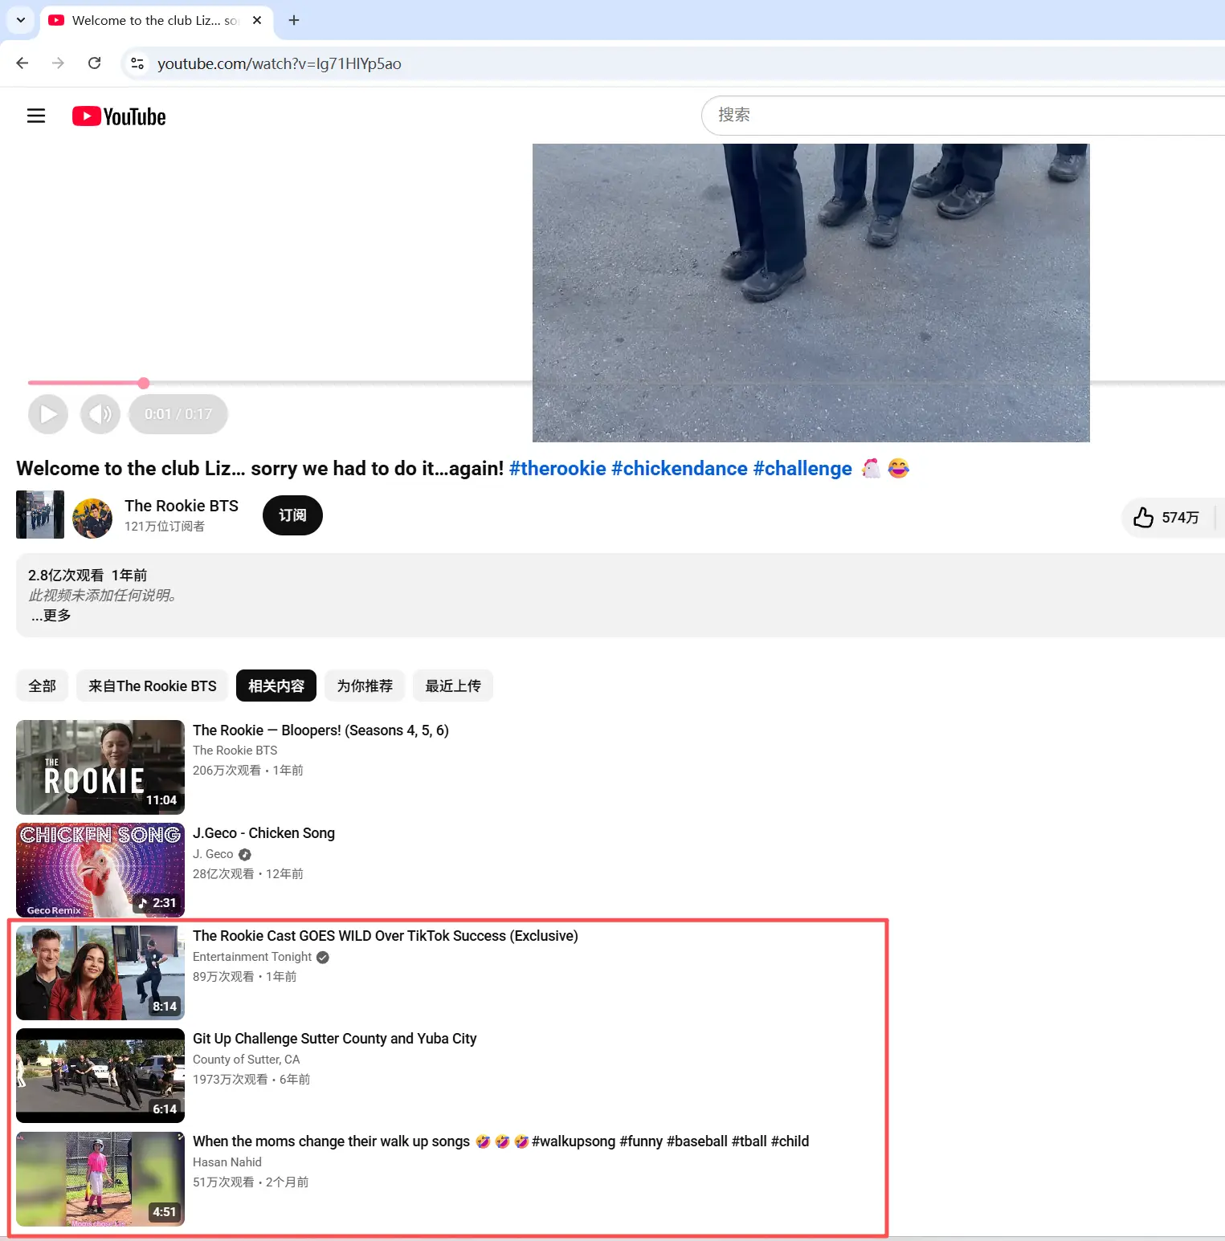Click the '2.8亿次观看 1年前' view count text

coord(88,576)
